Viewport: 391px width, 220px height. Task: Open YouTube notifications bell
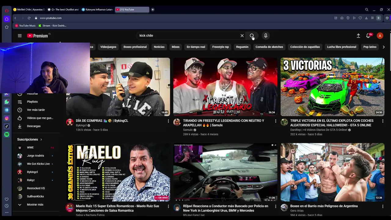tap(368, 36)
